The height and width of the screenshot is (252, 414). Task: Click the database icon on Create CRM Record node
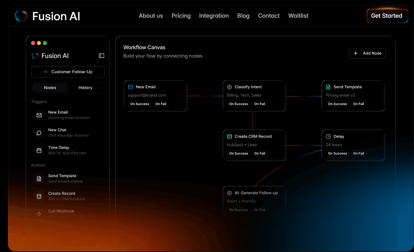229,137
